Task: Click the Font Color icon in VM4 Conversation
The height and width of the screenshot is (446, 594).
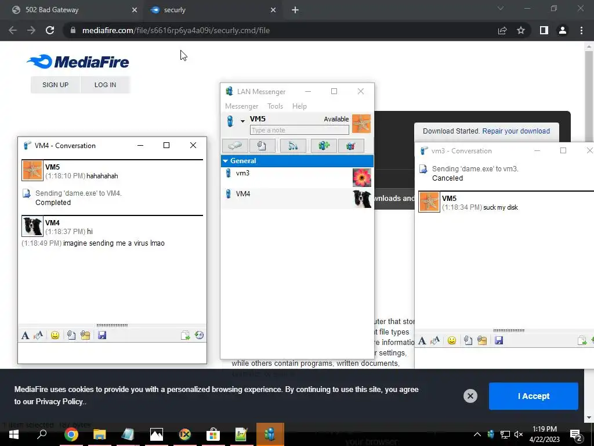Action: pos(38,335)
